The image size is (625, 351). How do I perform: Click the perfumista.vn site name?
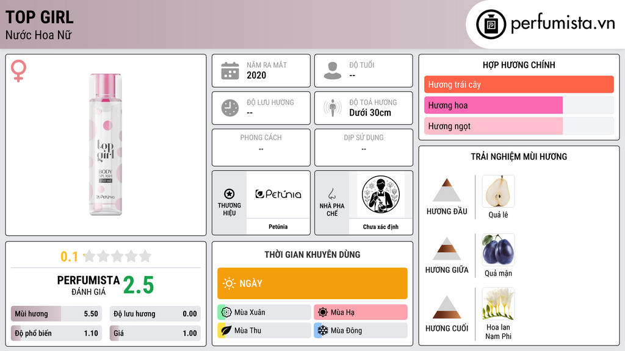pyautogui.click(x=563, y=23)
